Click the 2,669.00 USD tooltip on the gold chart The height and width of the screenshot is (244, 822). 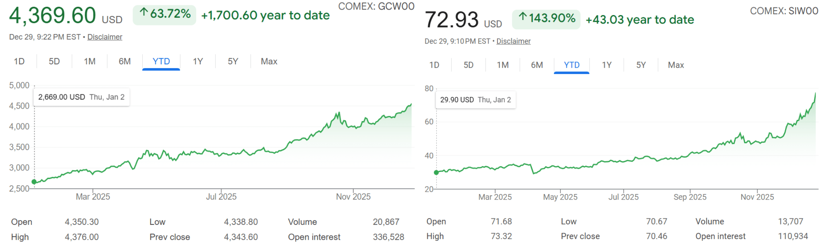81,97
